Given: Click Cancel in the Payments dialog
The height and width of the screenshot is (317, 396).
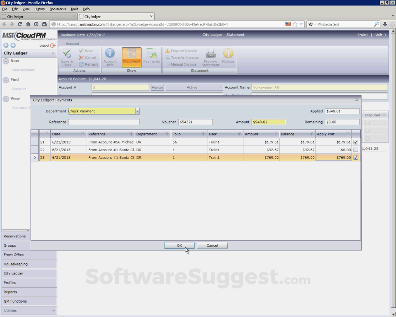Looking at the screenshot, I should [212, 245].
